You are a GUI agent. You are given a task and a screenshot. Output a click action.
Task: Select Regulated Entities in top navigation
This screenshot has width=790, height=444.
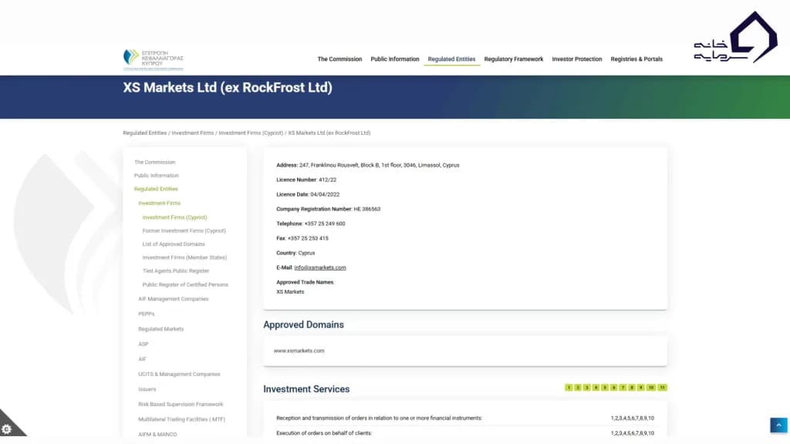pos(451,59)
